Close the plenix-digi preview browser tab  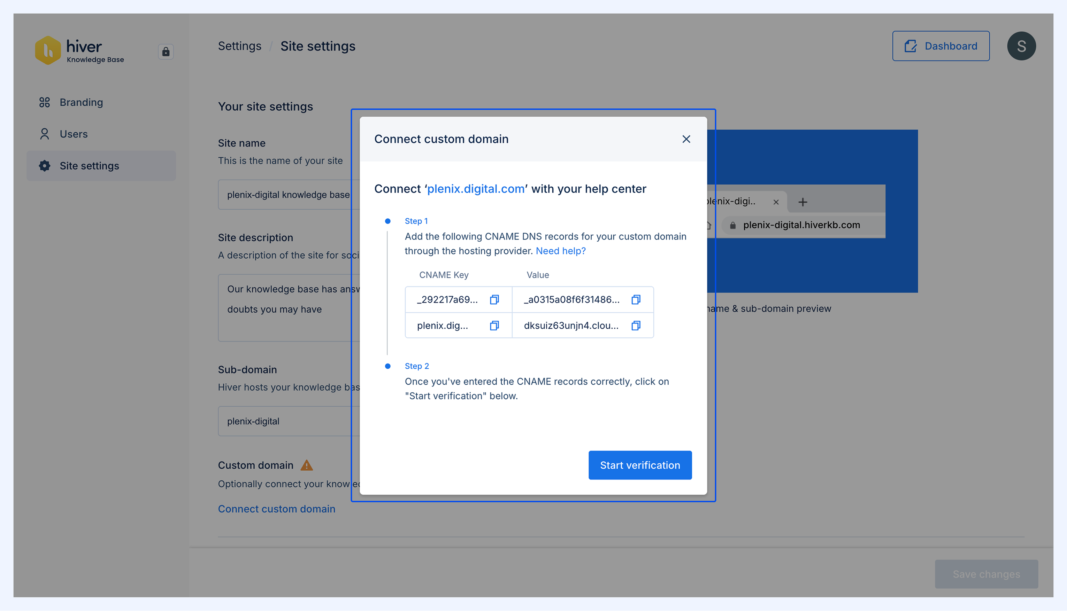(x=776, y=202)
